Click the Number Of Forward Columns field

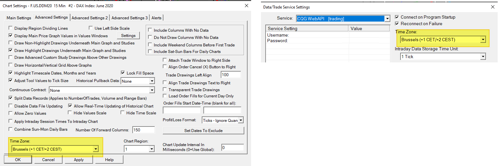(x=143, y=130)
